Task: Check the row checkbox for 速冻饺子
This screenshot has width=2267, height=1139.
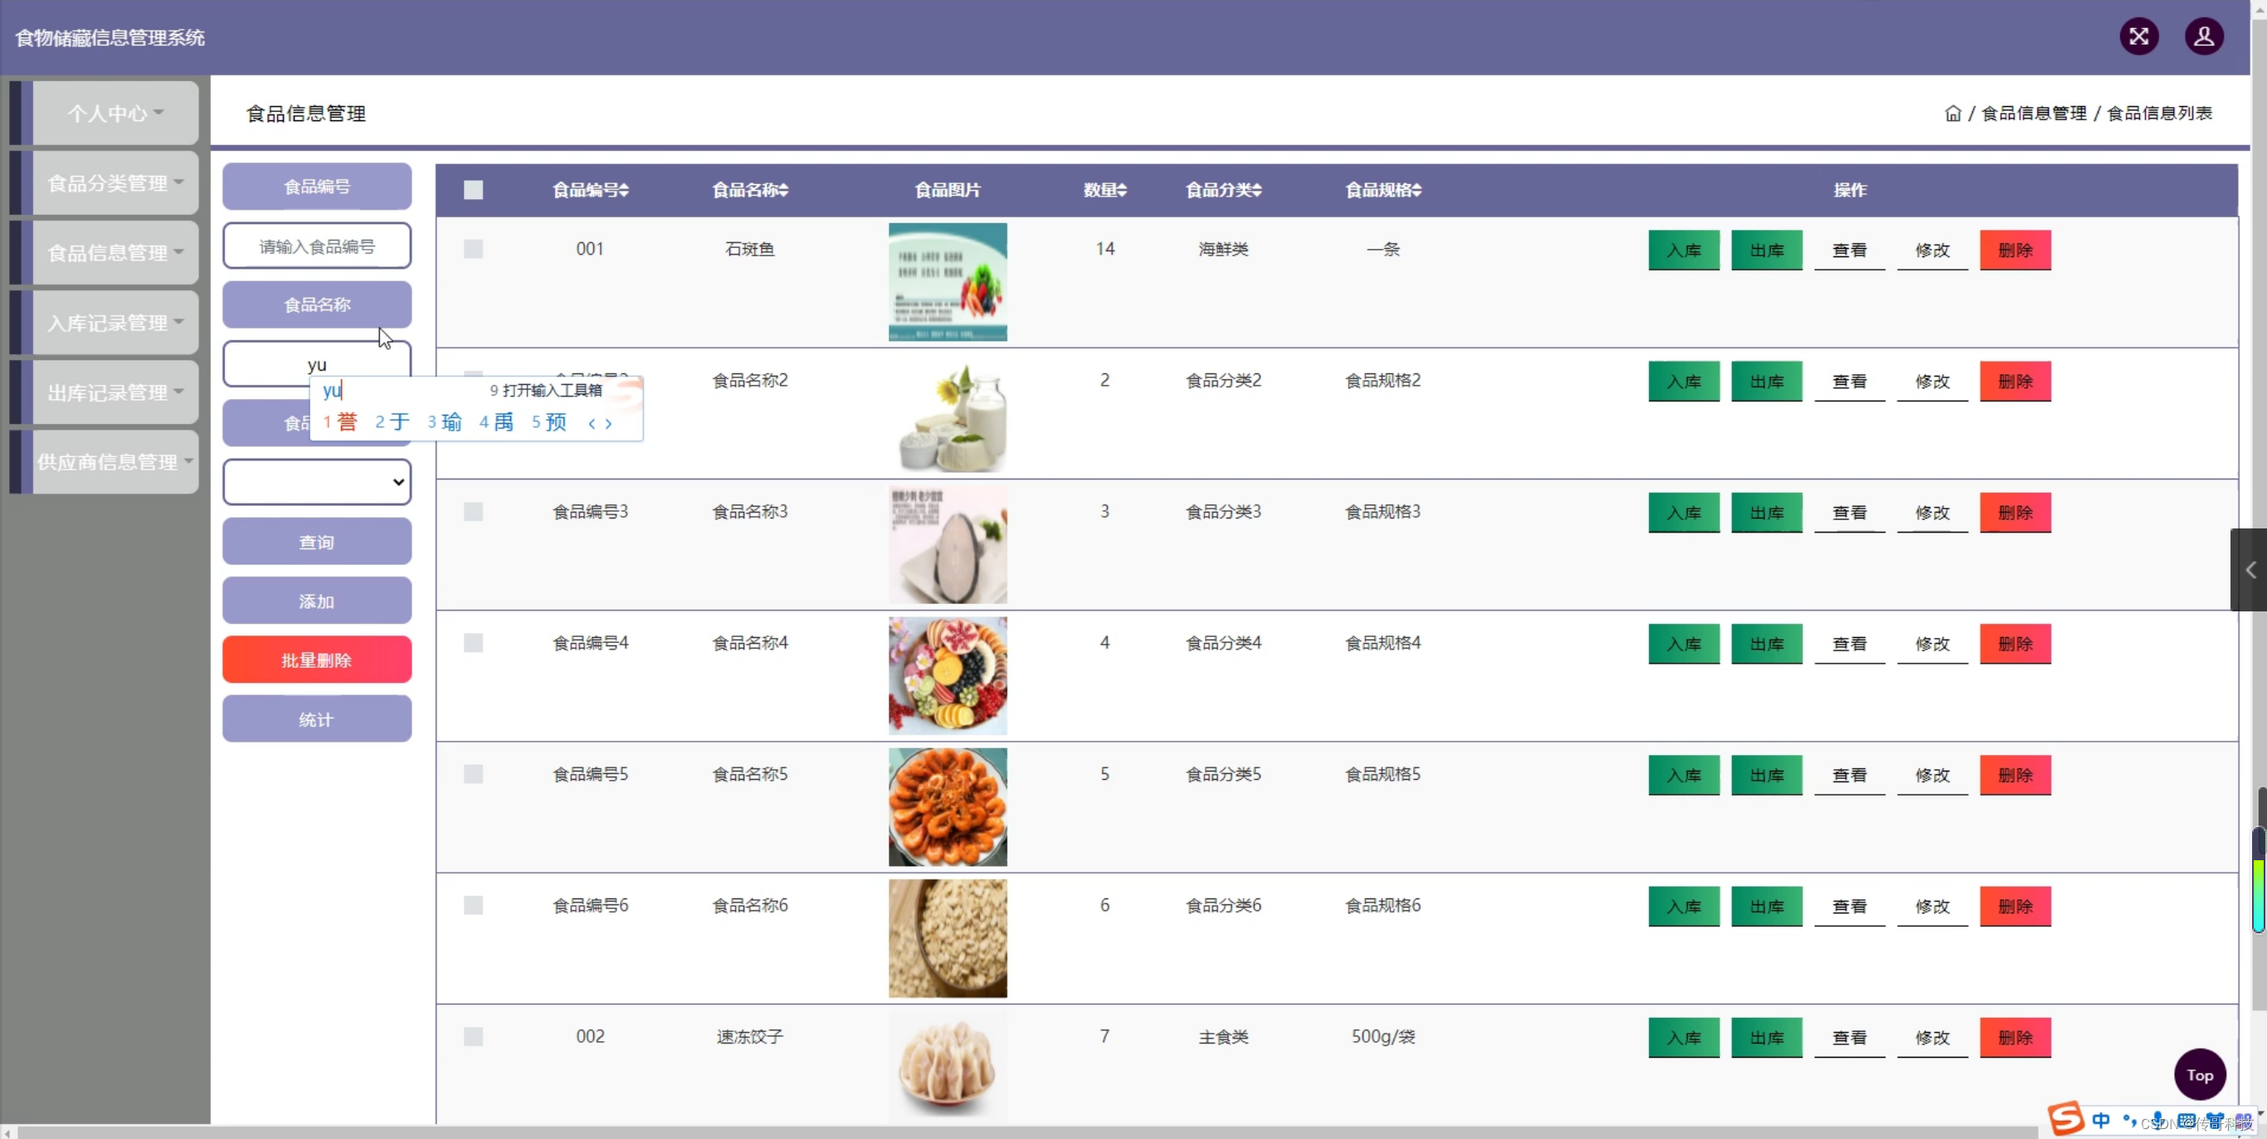Action: [473, 1037]
